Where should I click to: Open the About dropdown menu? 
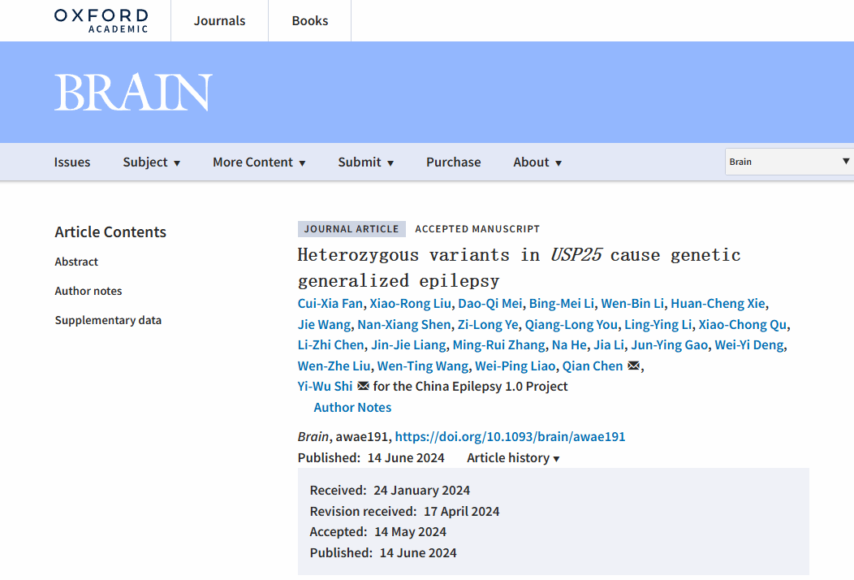click(537, 162)
